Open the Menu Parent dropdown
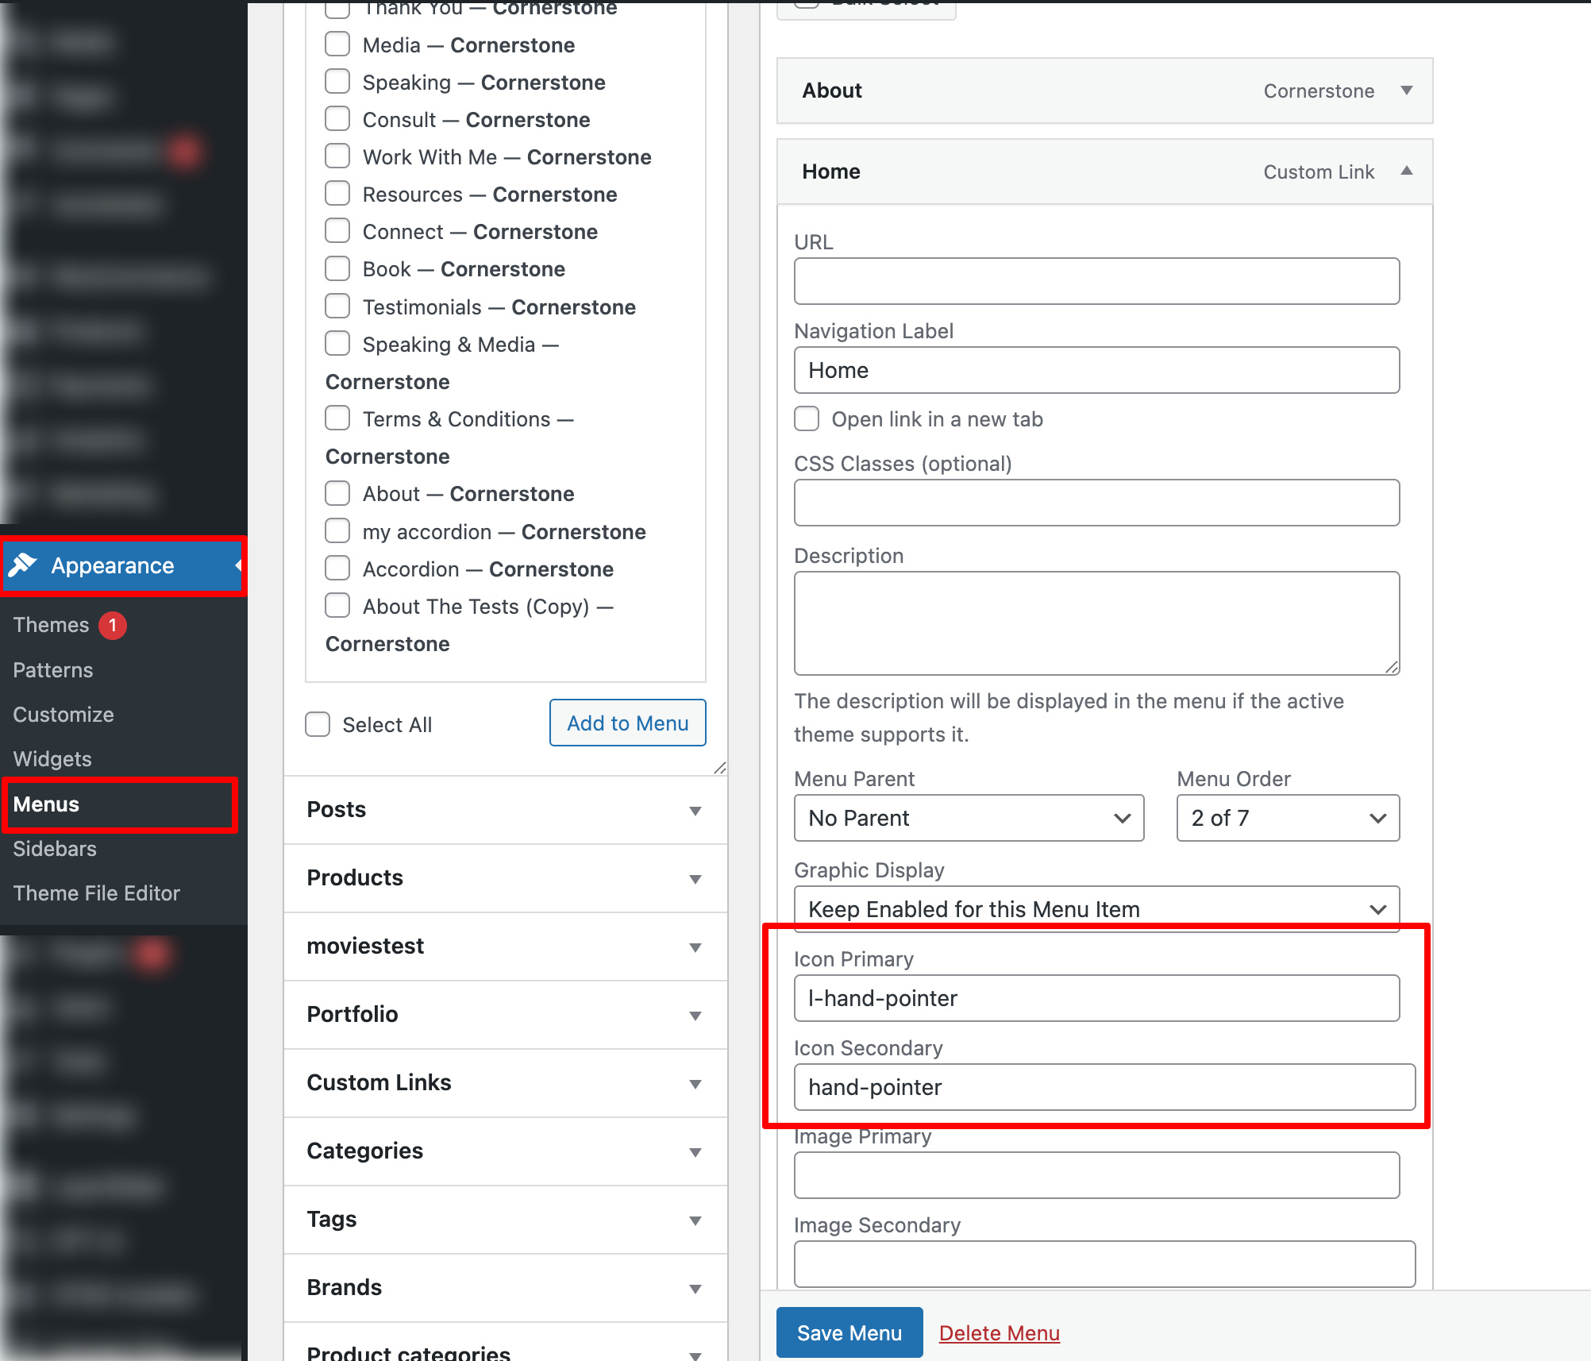1591x1361 pixels. (x=969, y=818)
